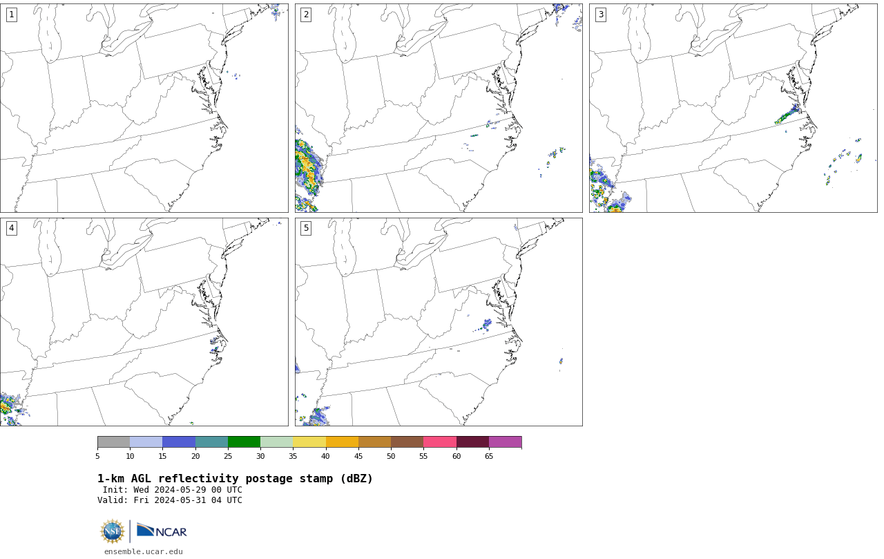884x559 pixels.
Task: Click the colorbar tick label 10
Action: (130, 456)
